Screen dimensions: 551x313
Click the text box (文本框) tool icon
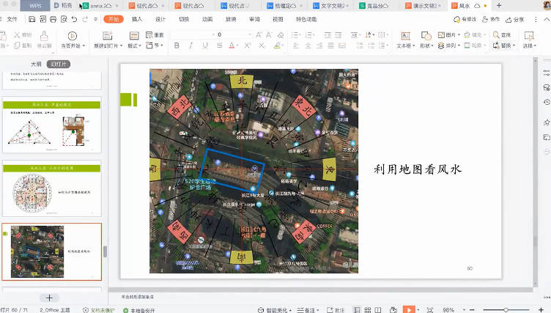404,35
